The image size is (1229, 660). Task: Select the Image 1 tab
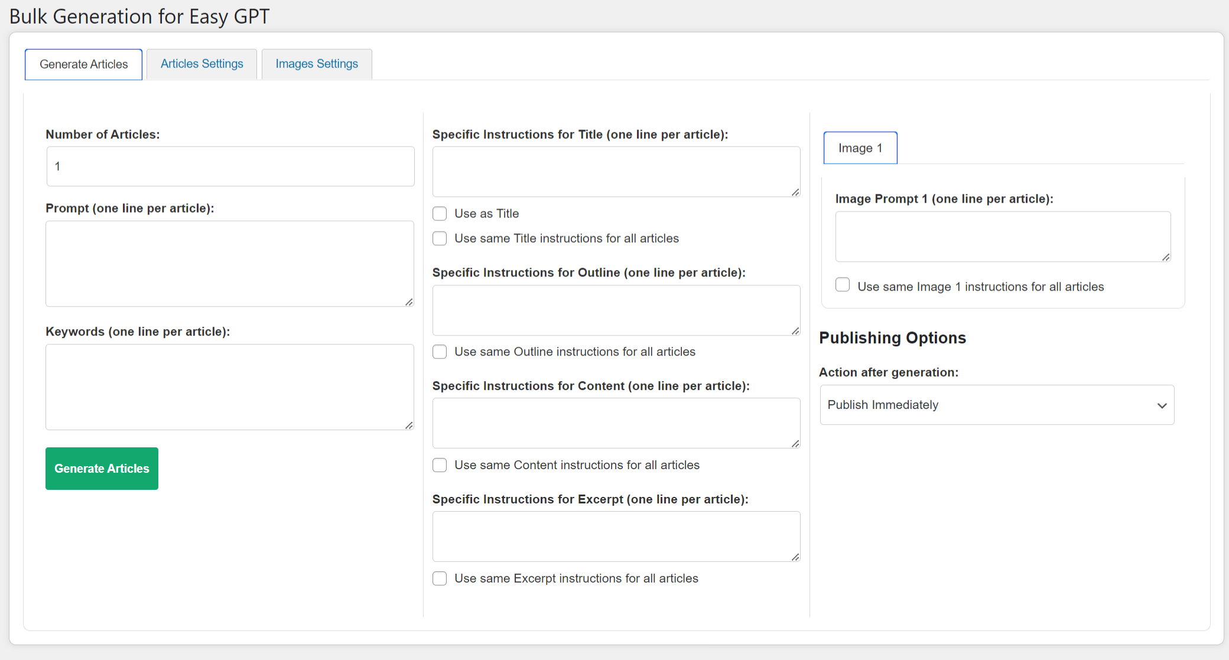tap(860, 148)
